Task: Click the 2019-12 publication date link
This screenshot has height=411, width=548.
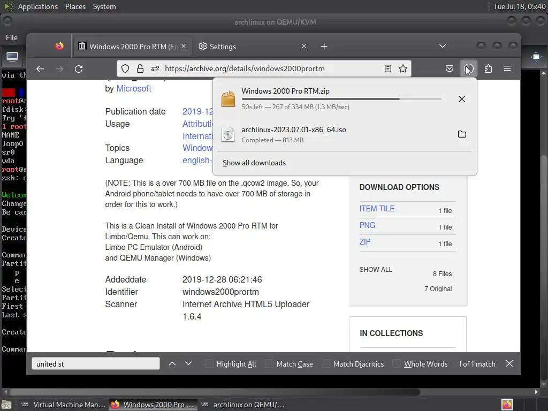Action: (x=197, y=111)
